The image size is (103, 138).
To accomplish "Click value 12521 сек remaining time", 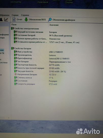I will 64,42.
